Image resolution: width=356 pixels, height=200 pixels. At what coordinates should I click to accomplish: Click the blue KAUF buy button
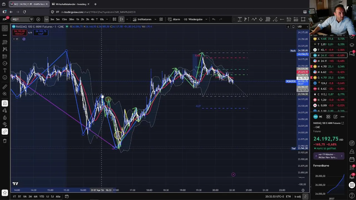(41, 32)
